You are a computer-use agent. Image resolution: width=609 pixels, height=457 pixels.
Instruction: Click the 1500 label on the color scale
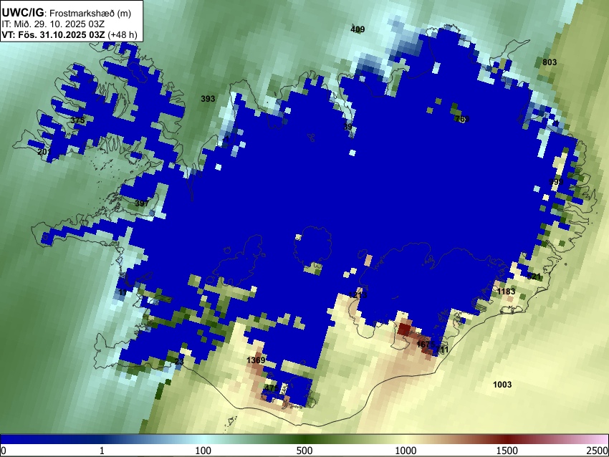click(507, 451)
